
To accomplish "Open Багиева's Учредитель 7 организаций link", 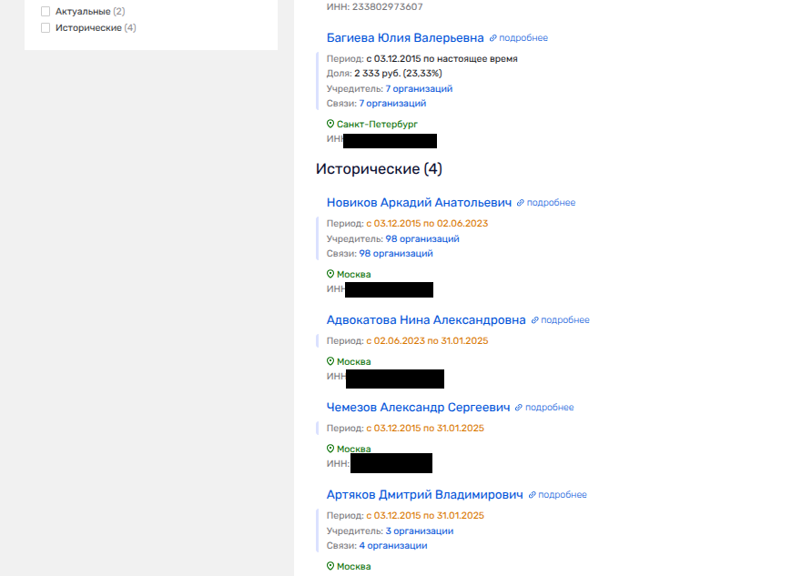I will [x=419, y=89].
